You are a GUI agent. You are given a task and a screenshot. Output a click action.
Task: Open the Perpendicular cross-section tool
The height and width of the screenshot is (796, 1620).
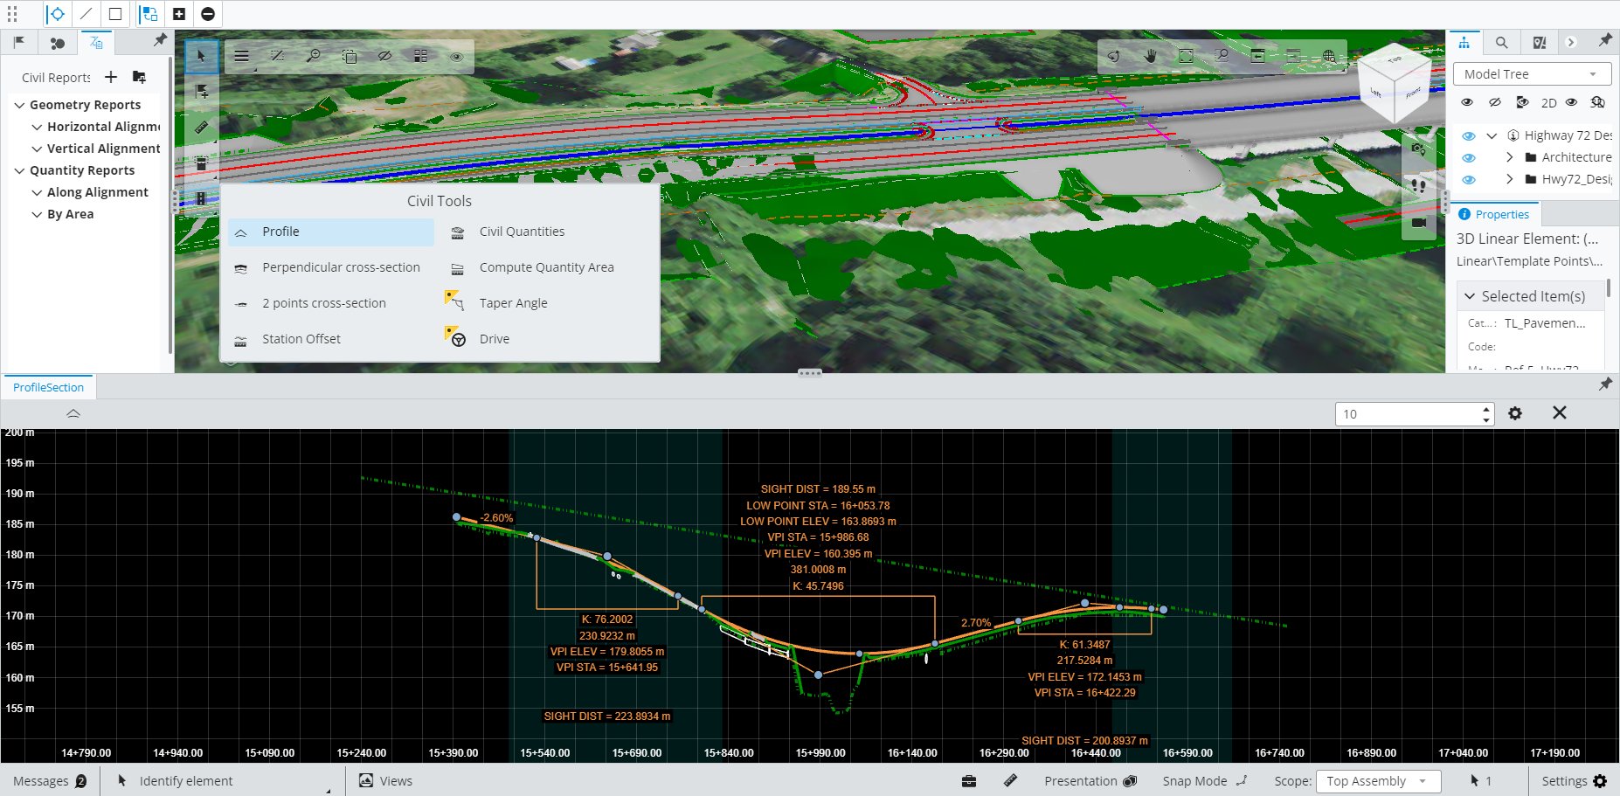coord(341,267)
